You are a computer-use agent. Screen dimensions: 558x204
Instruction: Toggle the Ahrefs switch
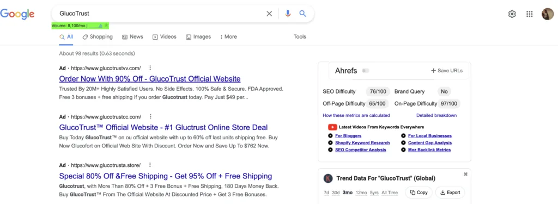tap(365, 71)
